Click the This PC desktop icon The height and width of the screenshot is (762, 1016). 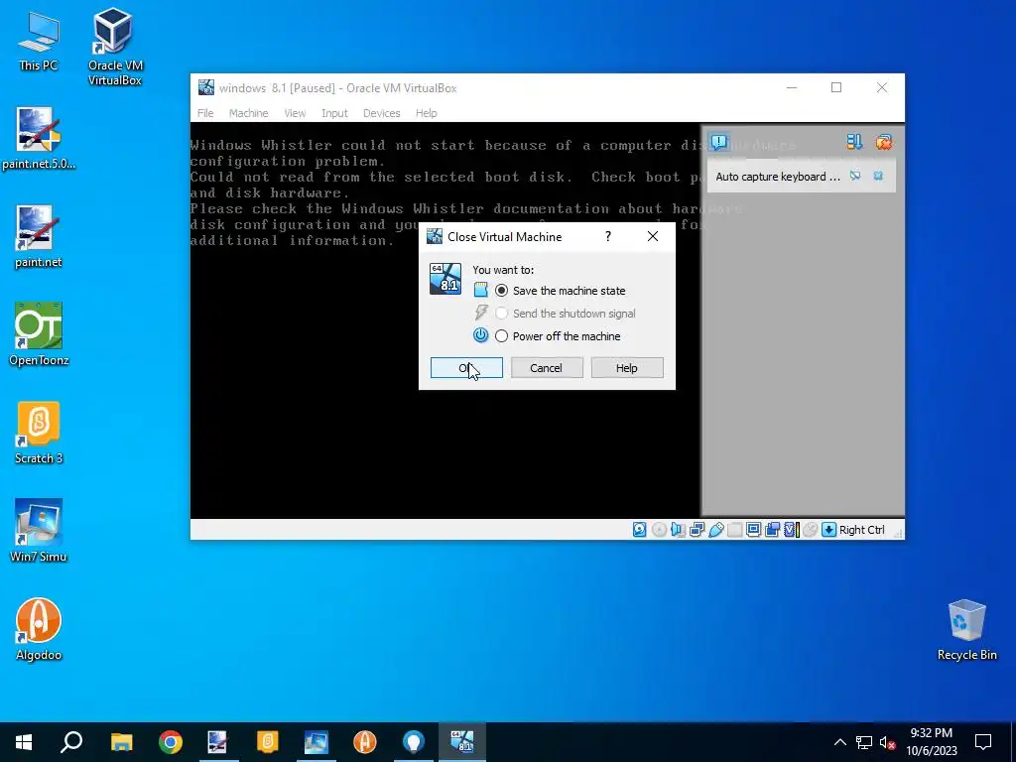pos(39,42)
